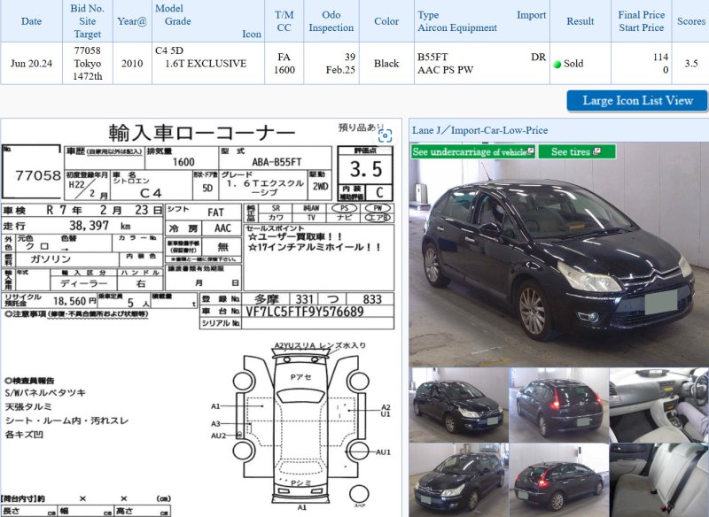Click the Type Aircon Equipment header
This screenshot has height=517, width=709.
[x=481, y=21]
